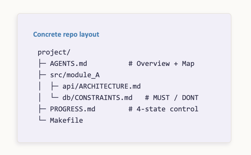Click the word 'DONT' in constraints comment
251x155 pixels.
click(x=190, y=98)
